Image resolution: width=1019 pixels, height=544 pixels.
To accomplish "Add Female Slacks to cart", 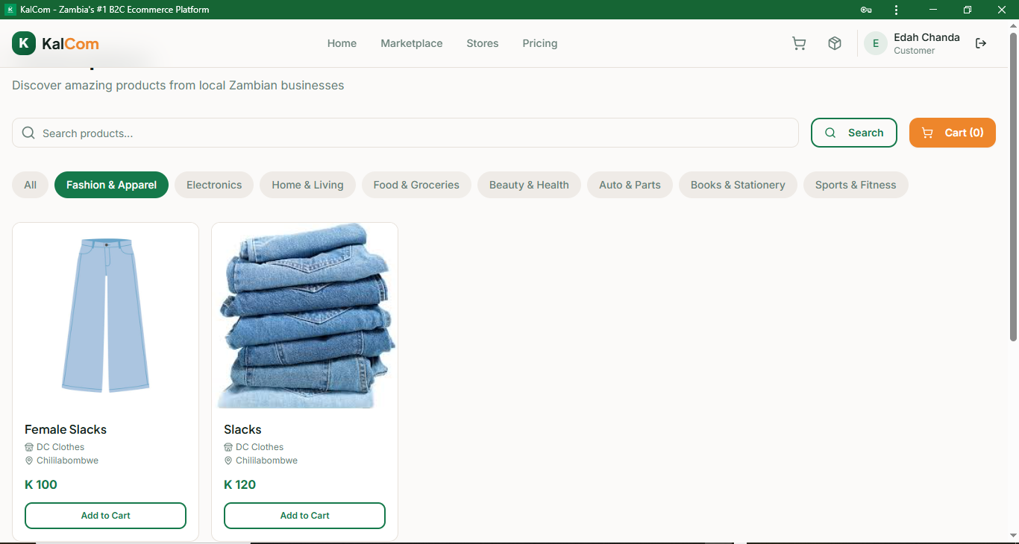I will pyautogui.click(x=105, y=516).
